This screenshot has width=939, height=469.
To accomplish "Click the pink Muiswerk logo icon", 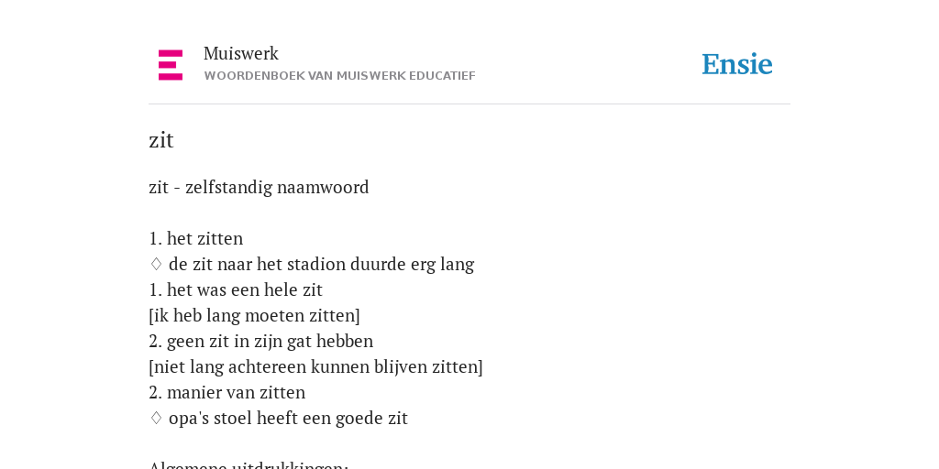I will click(171, 65).
